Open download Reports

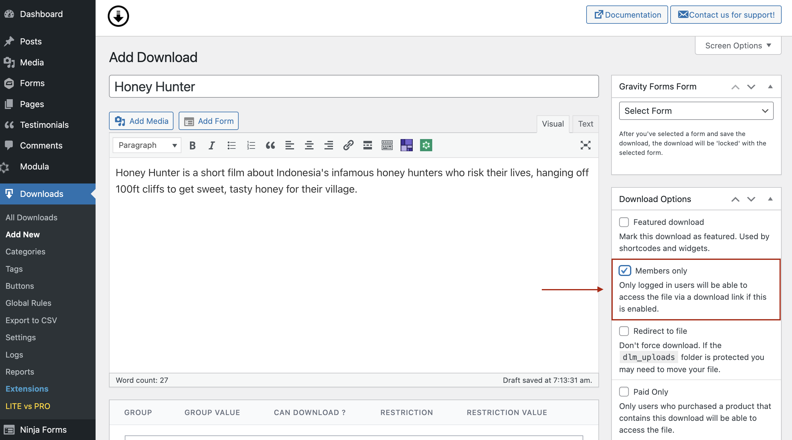20,372
